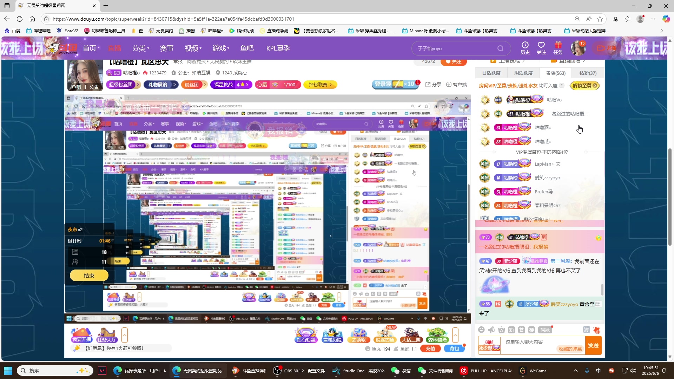
Task: Open 雪域历险 penguin game icon
Action: pyautogui.click(x=332, y=335)
